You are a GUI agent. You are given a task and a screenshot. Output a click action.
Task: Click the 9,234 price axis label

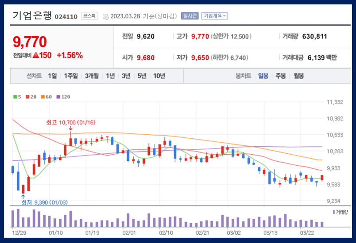click(x=333, y=201)
